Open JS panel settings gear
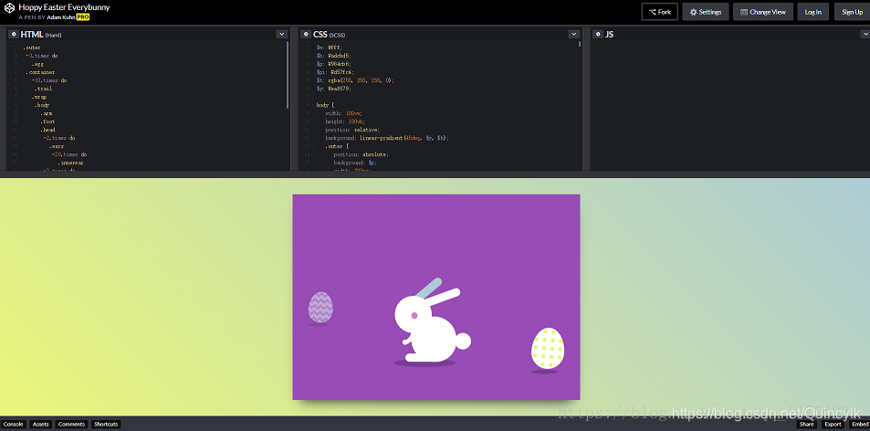 pos(598,35)
